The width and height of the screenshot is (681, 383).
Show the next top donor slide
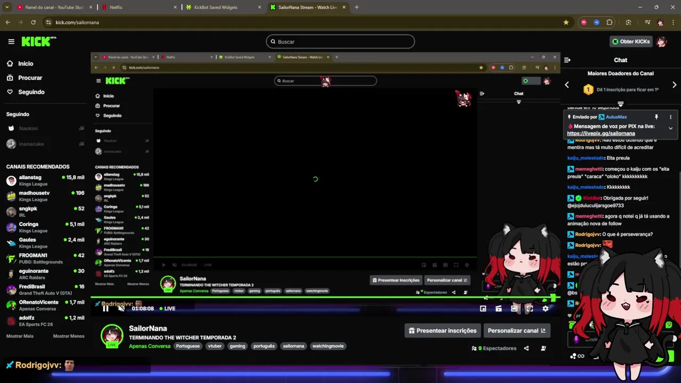point(675,85)
